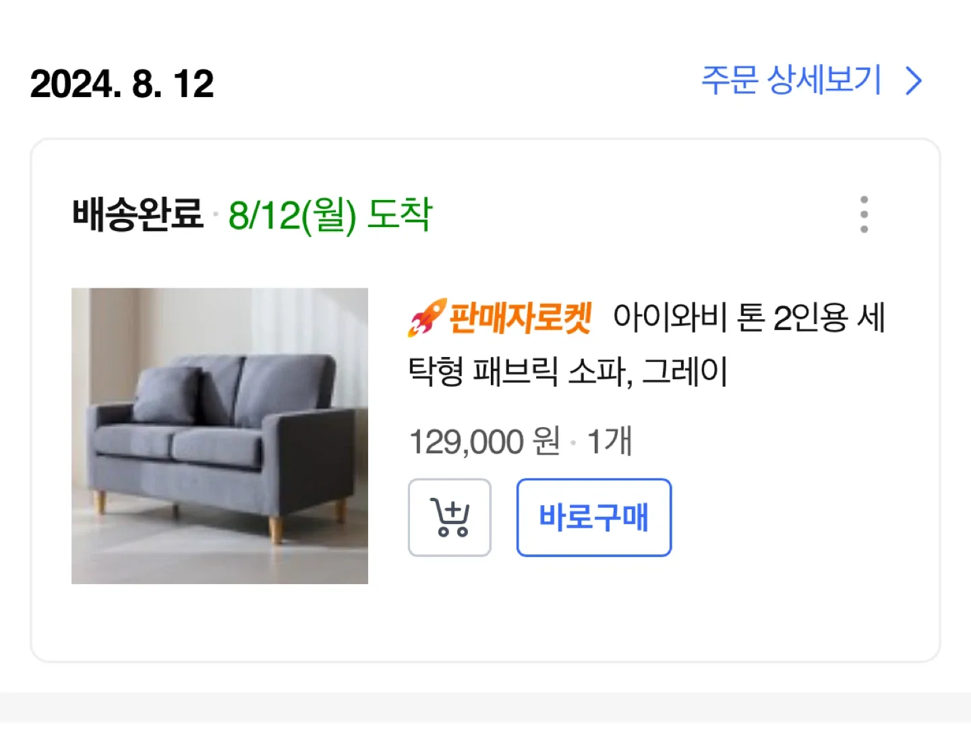Click the gray divider bar below the card
The image size is (971, 739).
486,707
